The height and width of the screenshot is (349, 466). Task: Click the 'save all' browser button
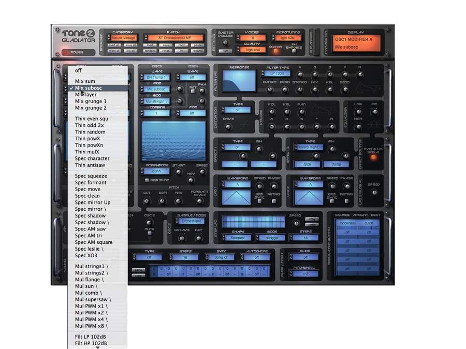click(x=130, y=45)
